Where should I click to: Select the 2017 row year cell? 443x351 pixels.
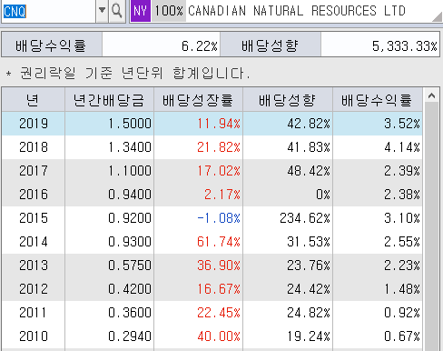[x=34, y=171]
